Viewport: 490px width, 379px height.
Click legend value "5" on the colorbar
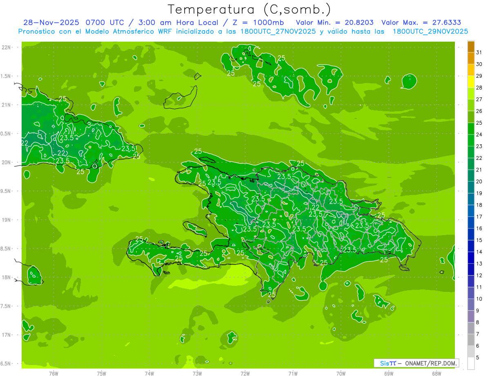478,358
